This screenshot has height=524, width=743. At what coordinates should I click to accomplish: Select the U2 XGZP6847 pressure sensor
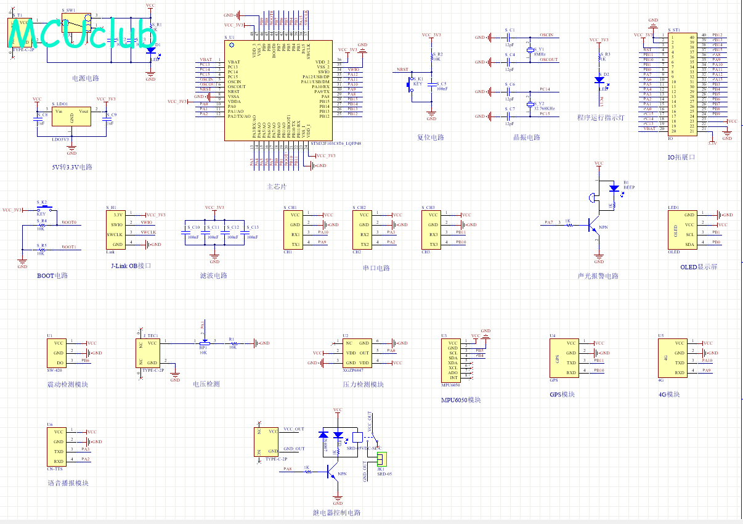click(357, 353)
